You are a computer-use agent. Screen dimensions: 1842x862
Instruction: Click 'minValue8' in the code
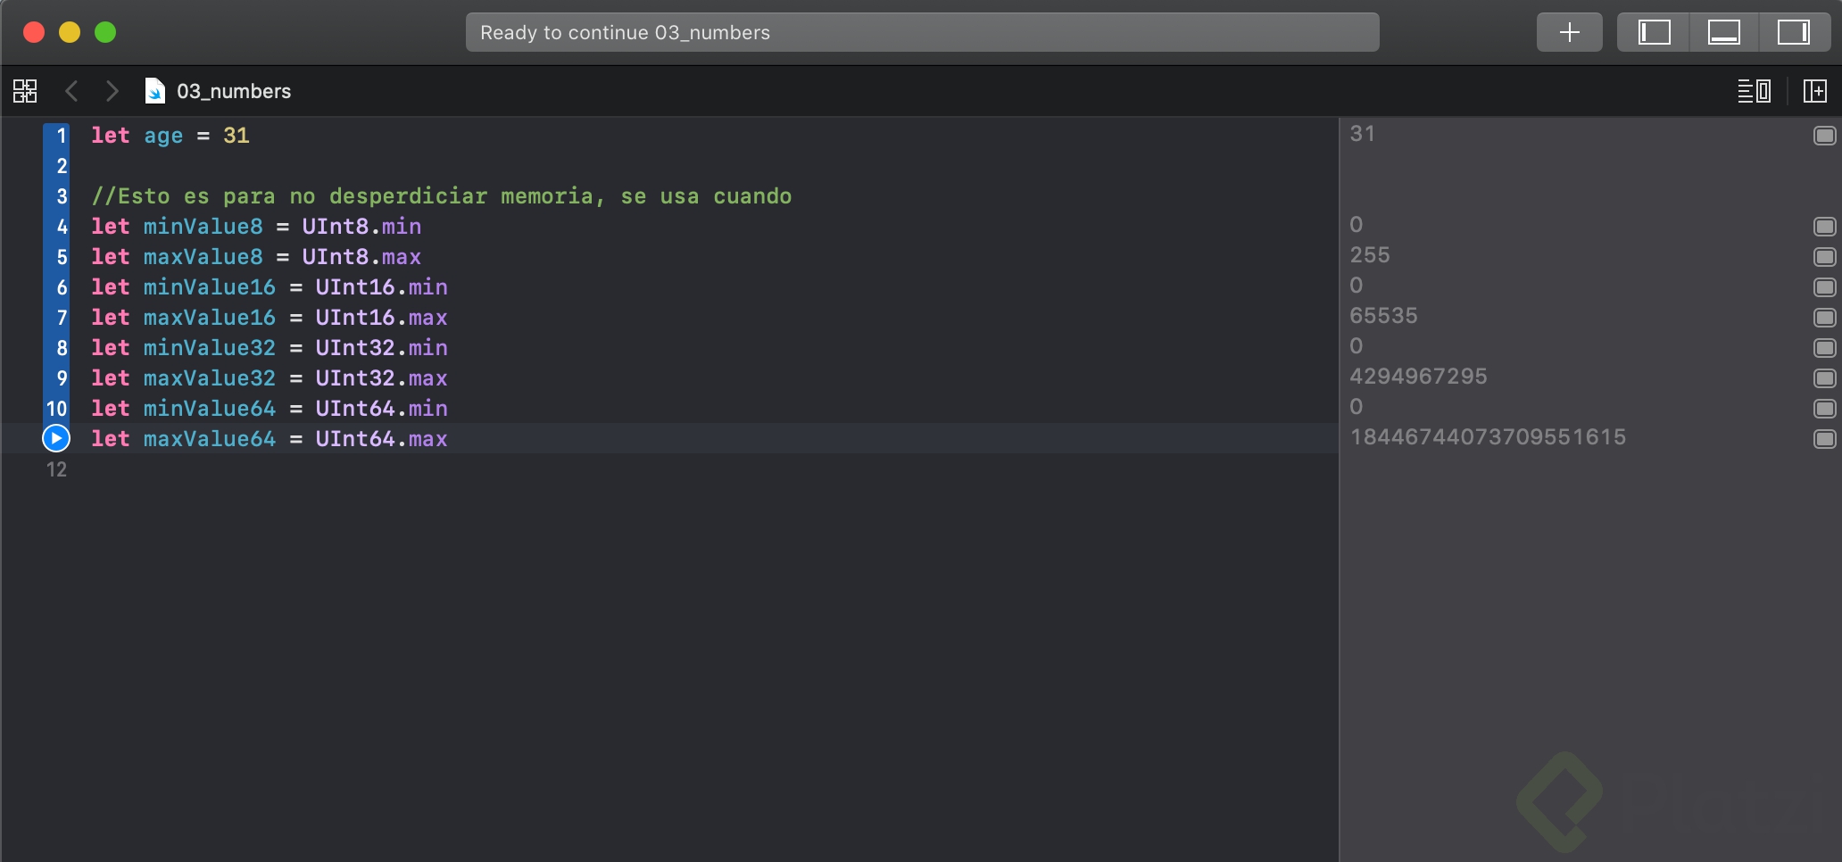[x=203, y=227]
